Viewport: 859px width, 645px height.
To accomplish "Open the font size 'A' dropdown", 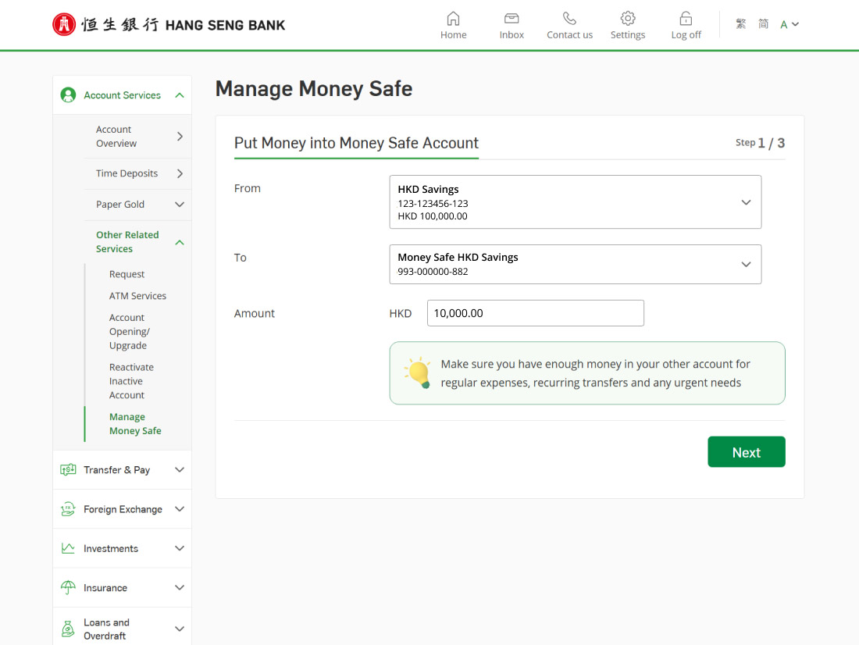I will pyautogui.click(x=789, y=24).
